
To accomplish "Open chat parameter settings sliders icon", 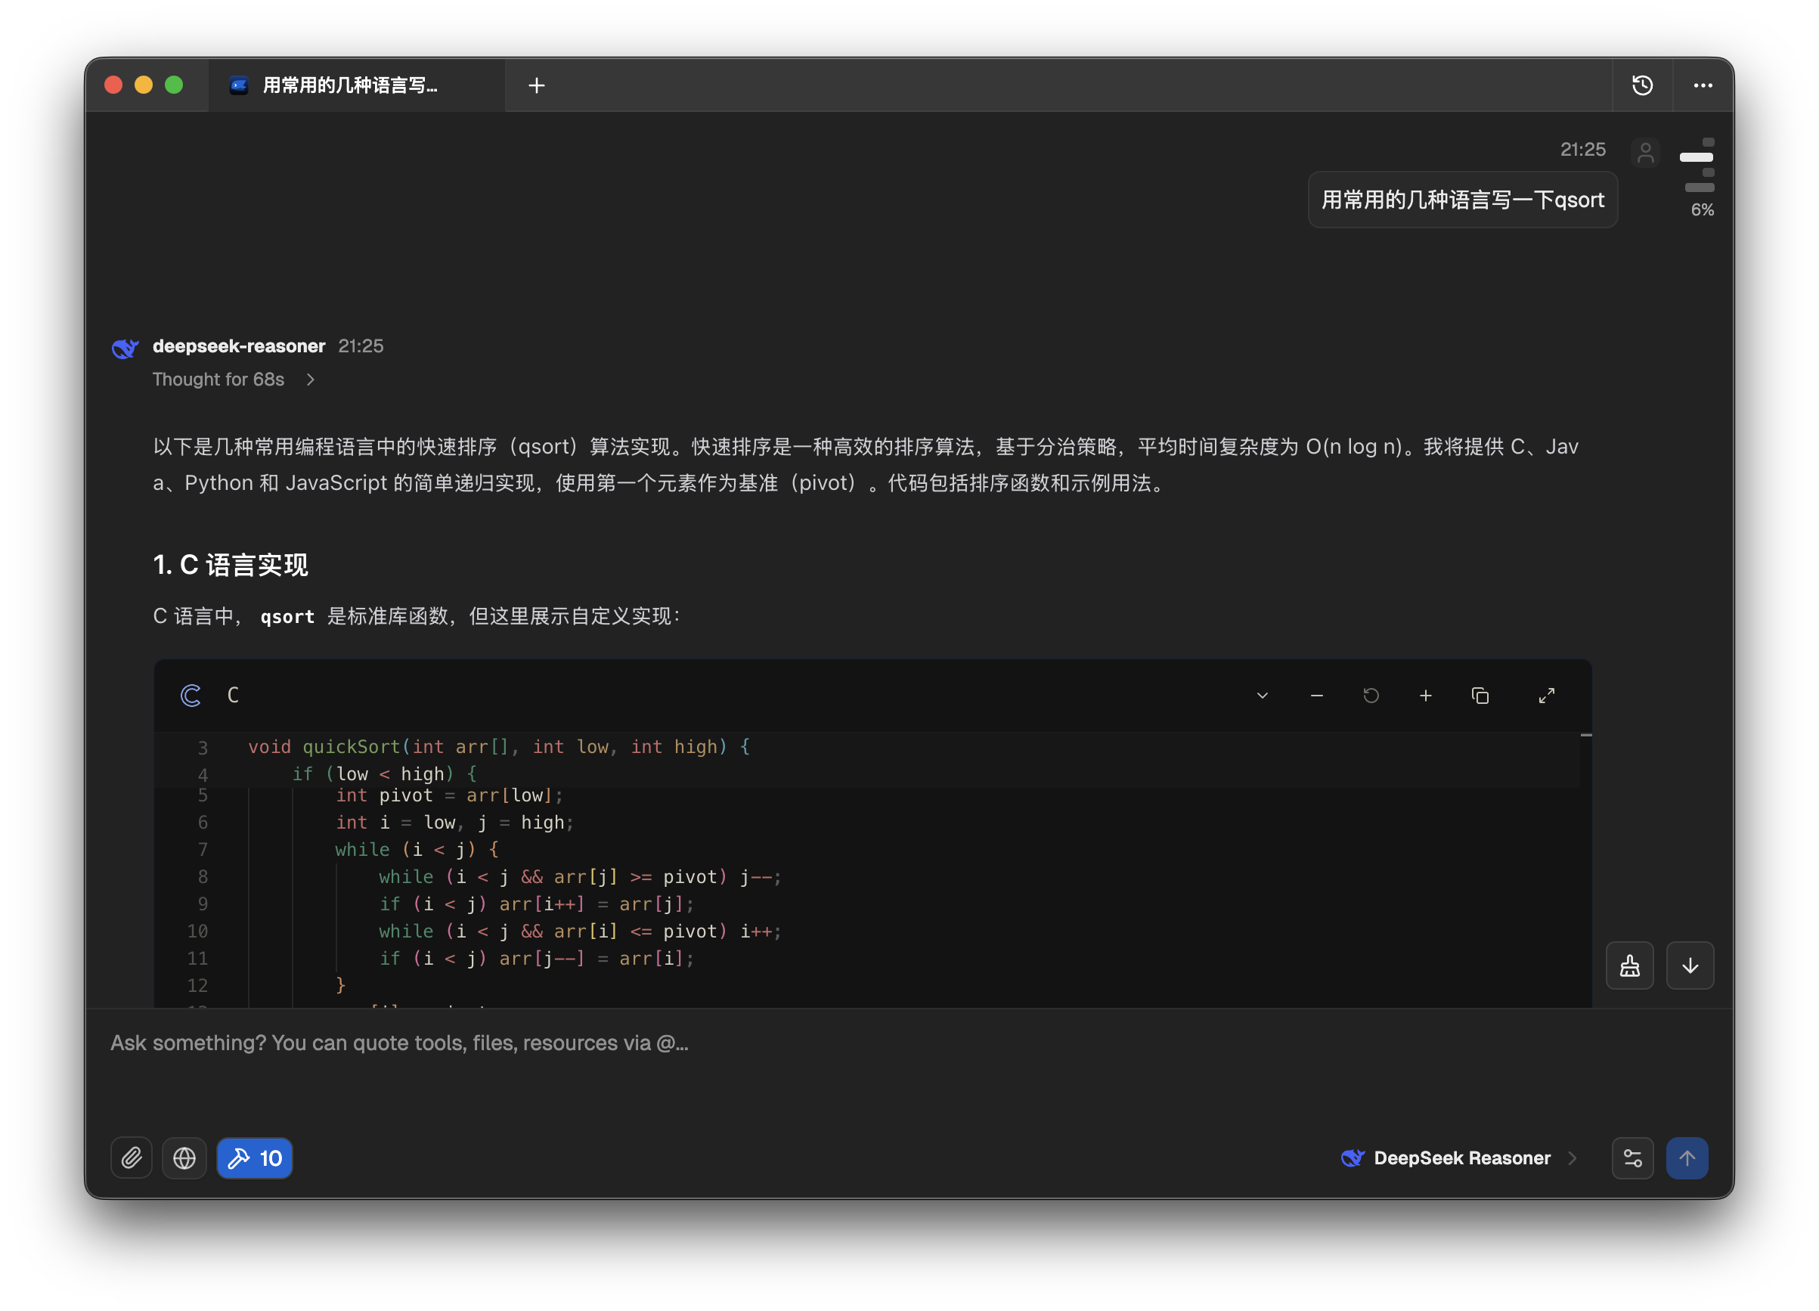I will tap(1632, 1158).
